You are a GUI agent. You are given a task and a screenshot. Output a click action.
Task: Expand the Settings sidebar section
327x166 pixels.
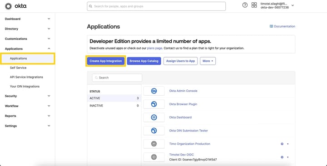[x=49, y=126]
